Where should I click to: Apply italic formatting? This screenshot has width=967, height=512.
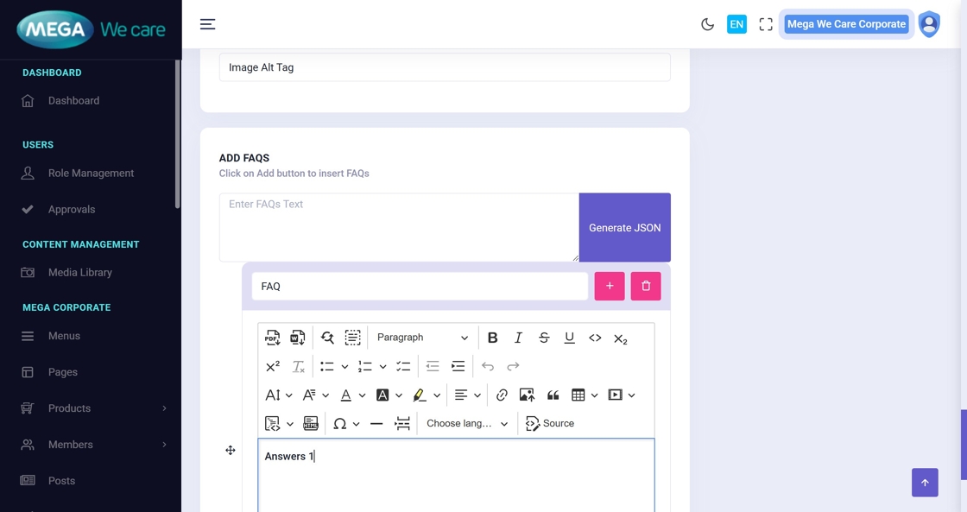518,338
